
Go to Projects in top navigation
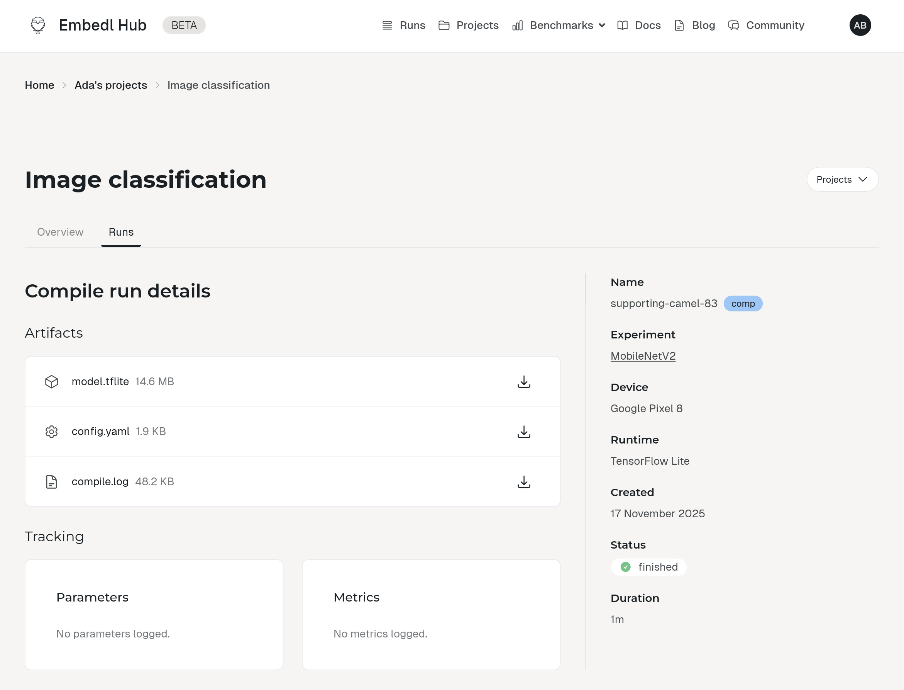[469, 25]
